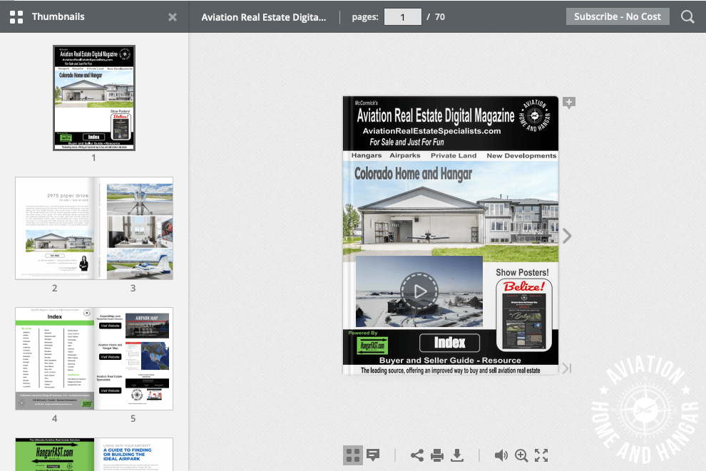The height and width of the screenshot is (471, 706).
Task: Zoom in with the magnifier plus icon
Action: click(521, 455)
